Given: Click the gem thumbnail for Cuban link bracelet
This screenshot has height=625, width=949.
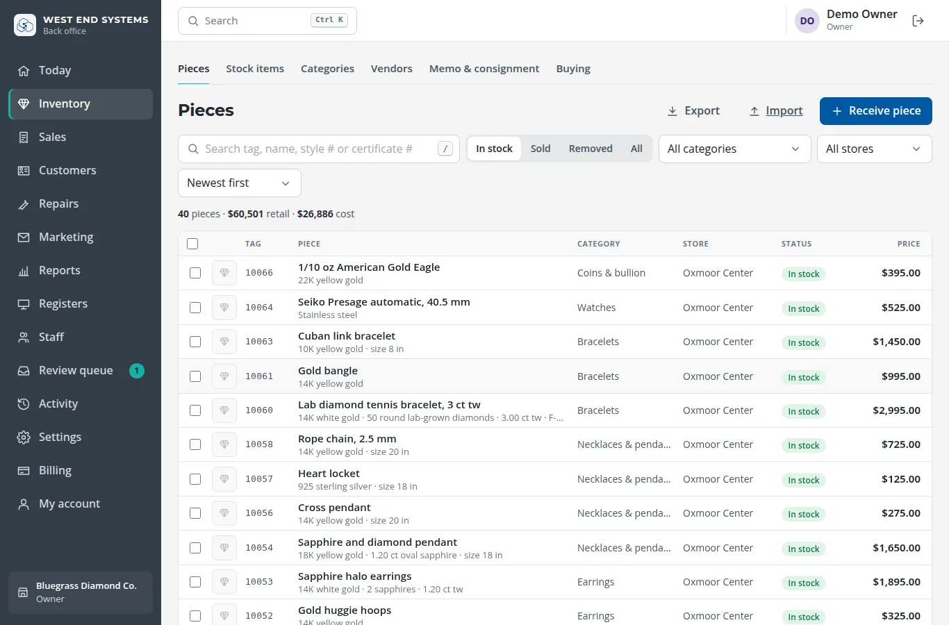Looking at the screenshot, I should pyautogui.click(x=224, y=342).
